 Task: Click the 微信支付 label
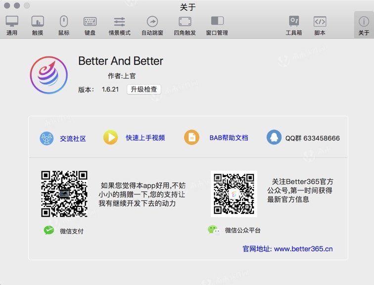pyautogui.click(x=72, y=231)
